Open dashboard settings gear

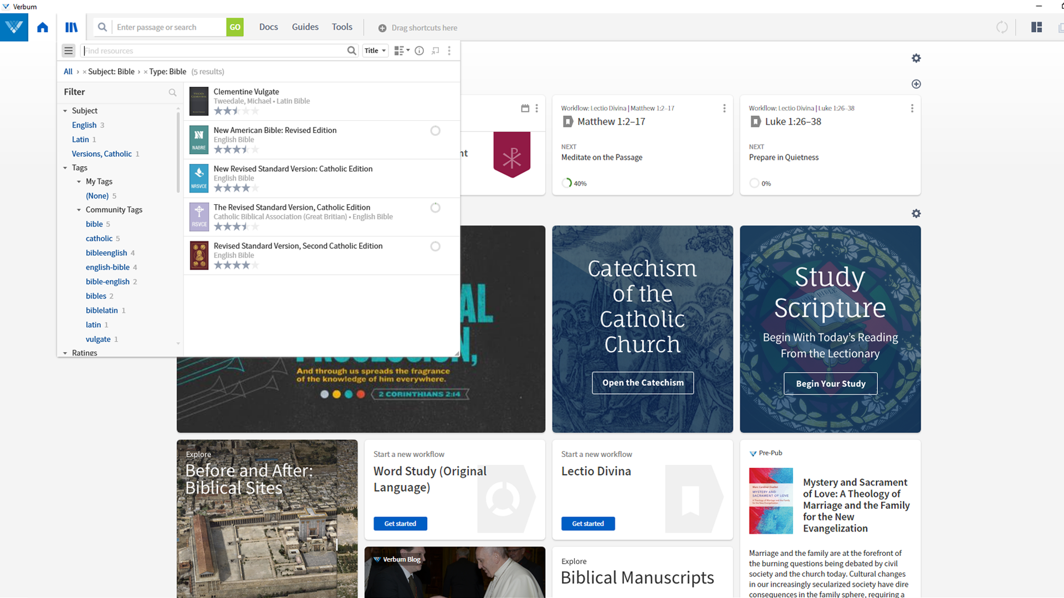[x=916, y=58]
